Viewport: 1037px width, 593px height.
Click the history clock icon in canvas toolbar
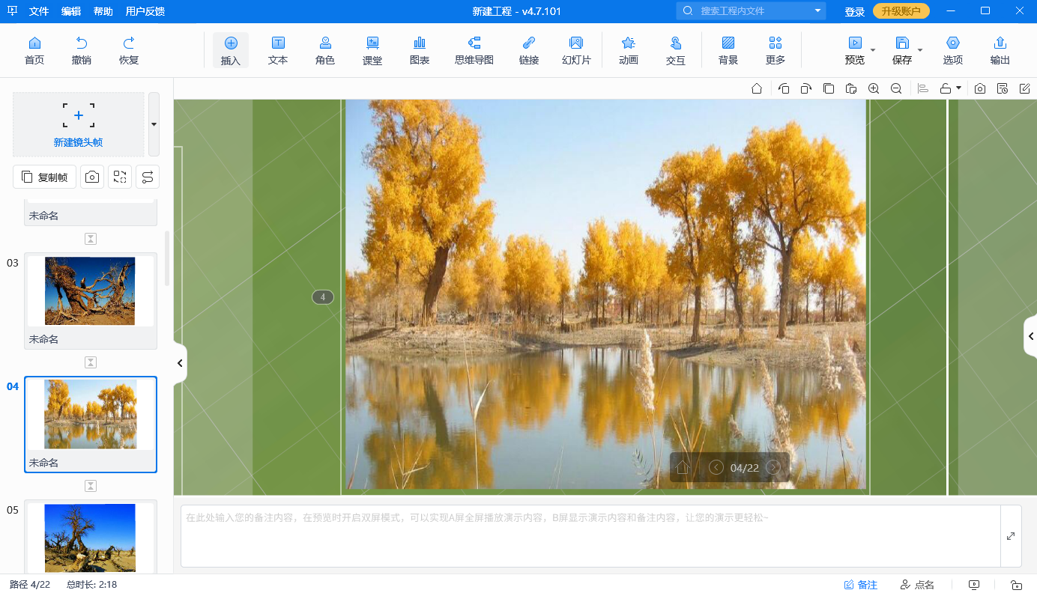(x=1003, y=88)
